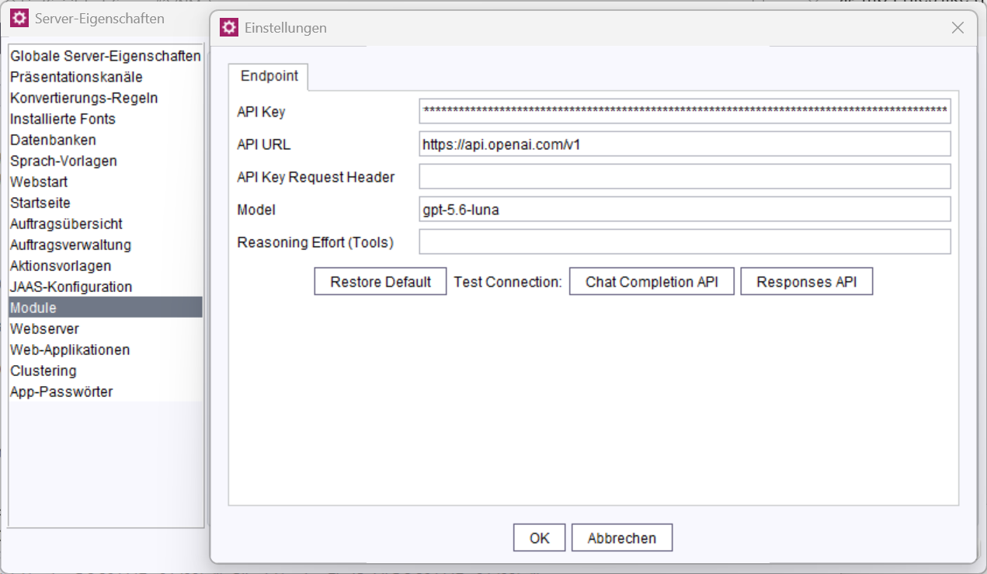Click the Restore Default button
Viewport: 987px width, 574px height.
[x=381, y=282]
